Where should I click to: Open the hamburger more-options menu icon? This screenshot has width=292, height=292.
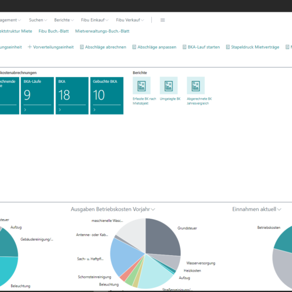[162, 20]
